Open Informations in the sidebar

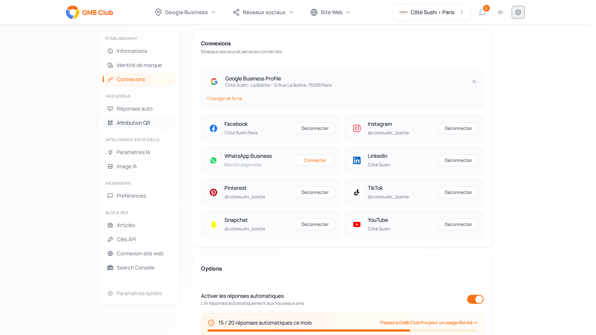139,51
